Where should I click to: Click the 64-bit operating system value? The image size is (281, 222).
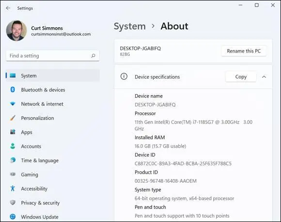(185, 199)
